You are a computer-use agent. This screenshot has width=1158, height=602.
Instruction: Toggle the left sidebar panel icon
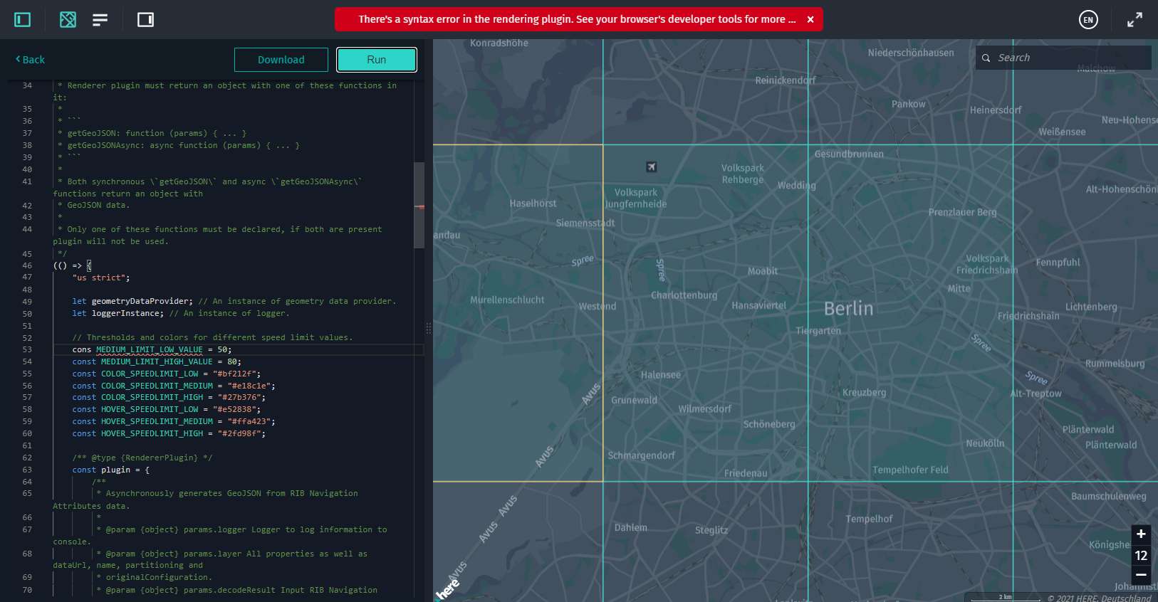tap(23, 20)
